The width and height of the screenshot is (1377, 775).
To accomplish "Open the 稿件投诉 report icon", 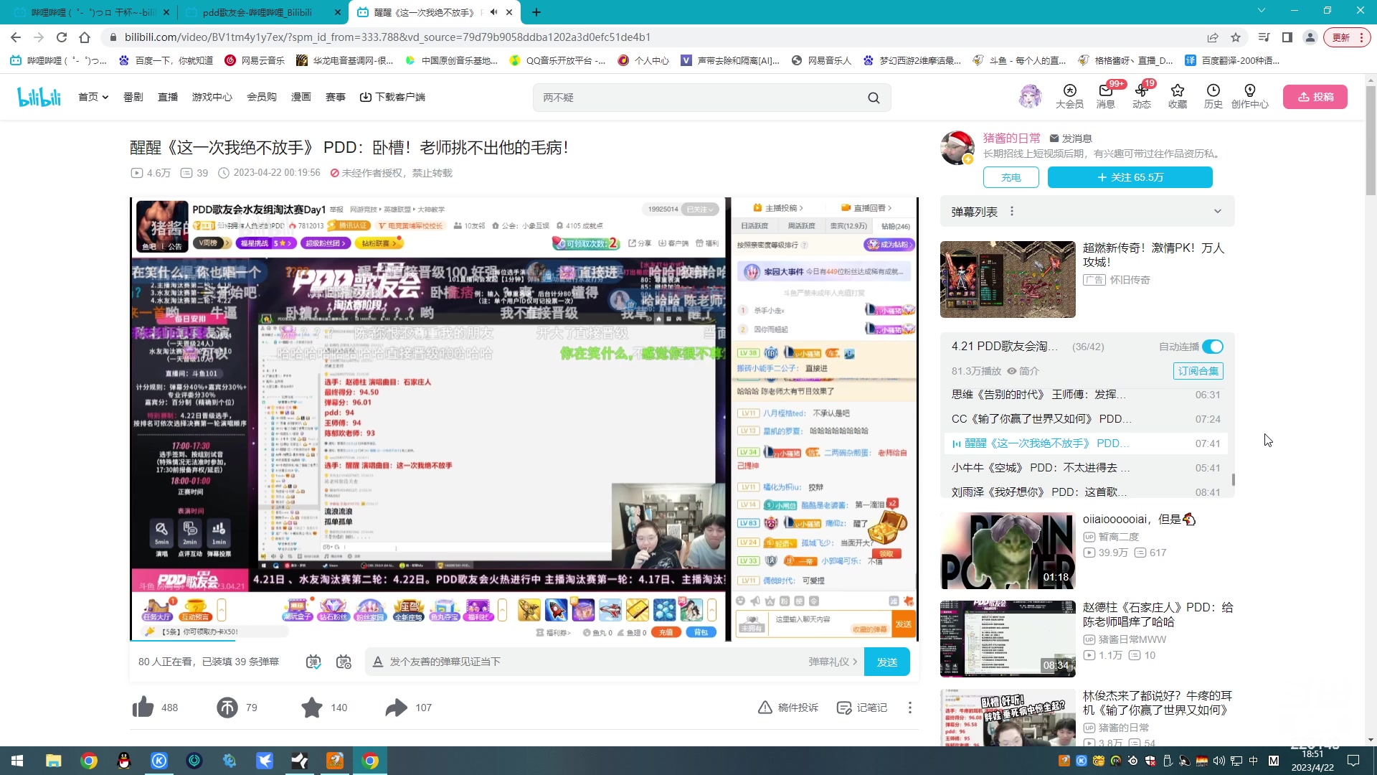I will pos(787,708).
